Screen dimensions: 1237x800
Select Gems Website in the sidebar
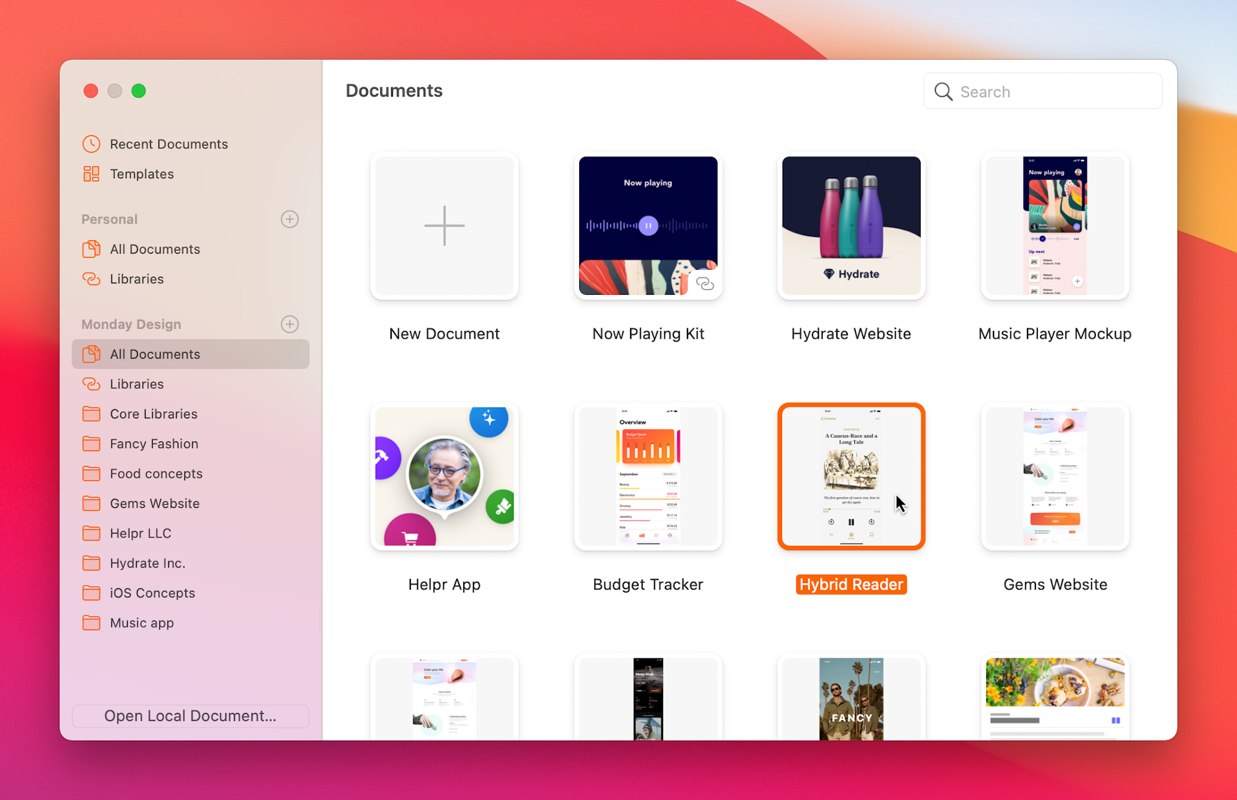[x=154, y=503]
